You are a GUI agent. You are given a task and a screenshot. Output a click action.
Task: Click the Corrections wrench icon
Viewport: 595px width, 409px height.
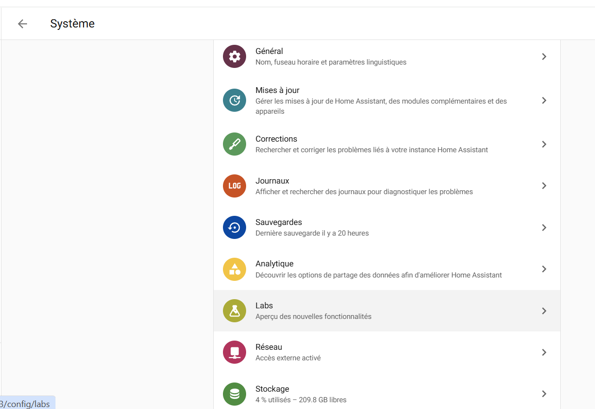click(x=235, y=144)
